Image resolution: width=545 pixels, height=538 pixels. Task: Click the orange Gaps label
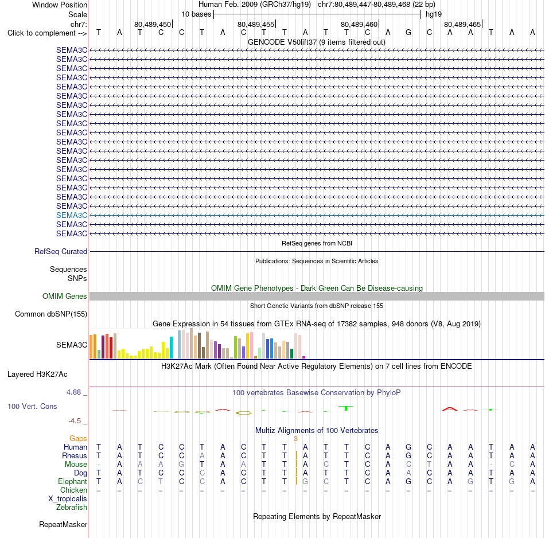[x=78, y=439]
